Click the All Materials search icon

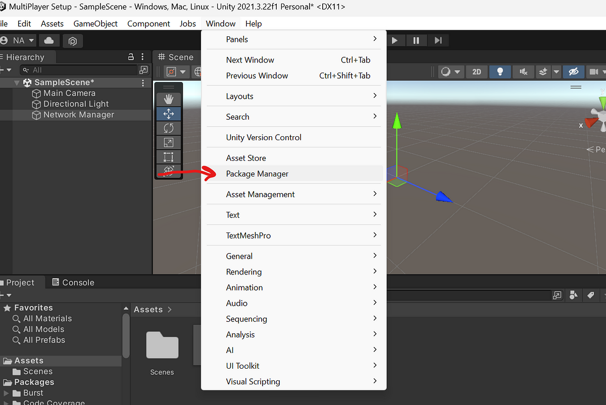[17, 319]
